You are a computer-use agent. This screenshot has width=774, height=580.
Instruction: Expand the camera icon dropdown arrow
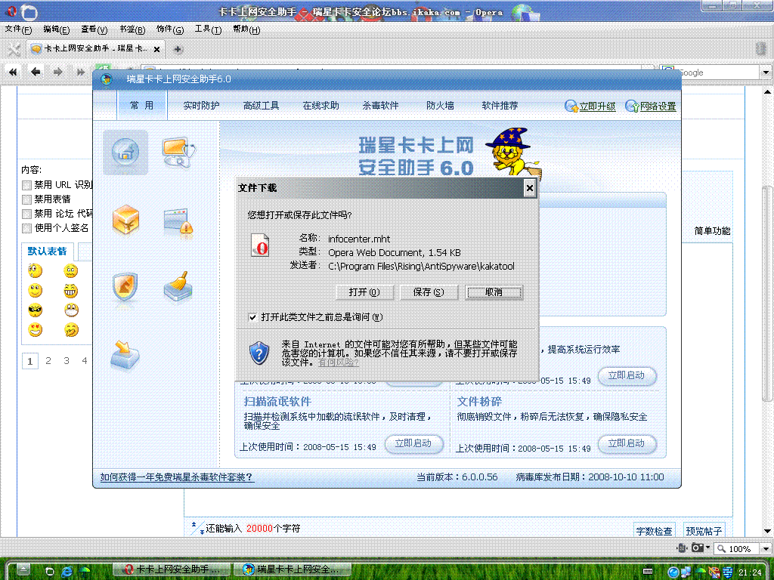point(707,548)
